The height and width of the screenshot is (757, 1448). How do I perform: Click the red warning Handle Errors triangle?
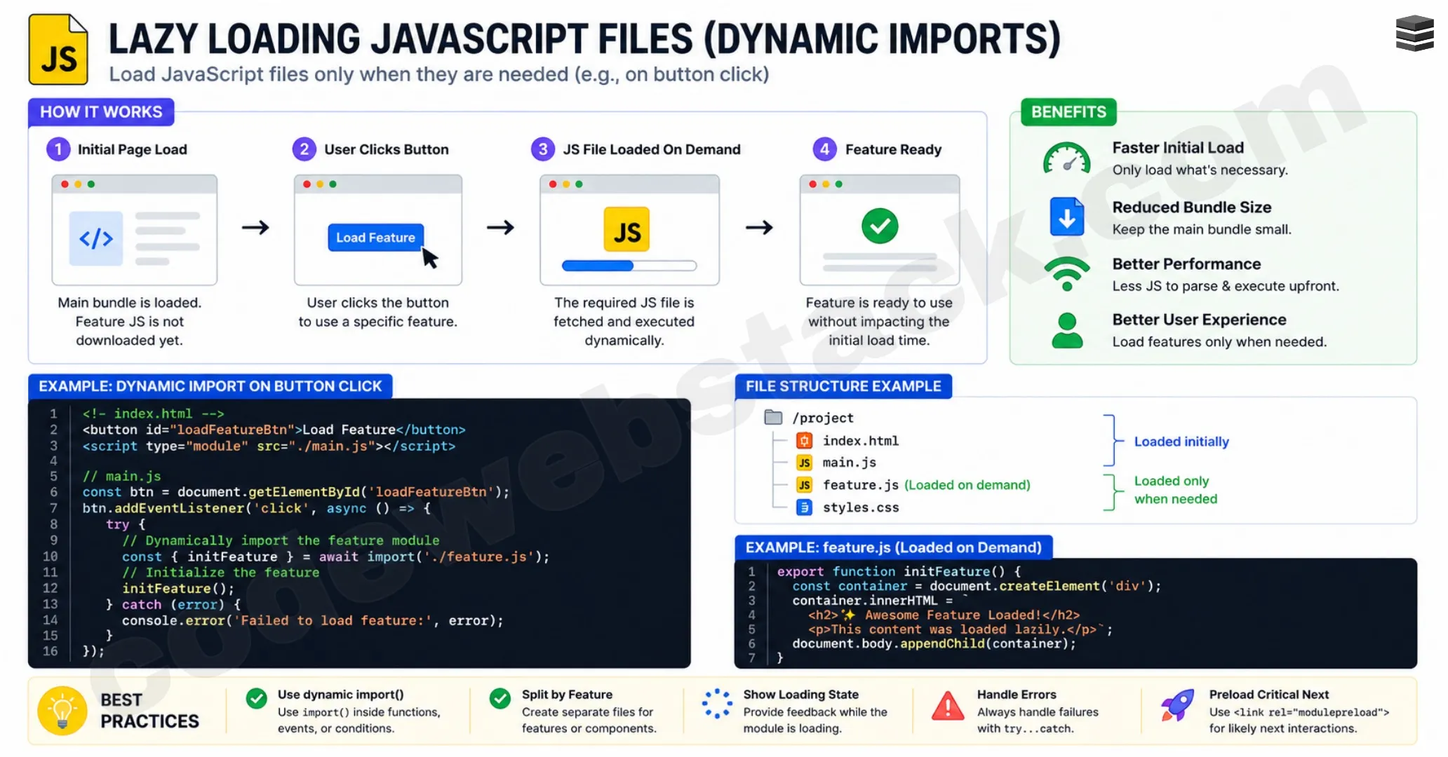click(x=947, y=707)
